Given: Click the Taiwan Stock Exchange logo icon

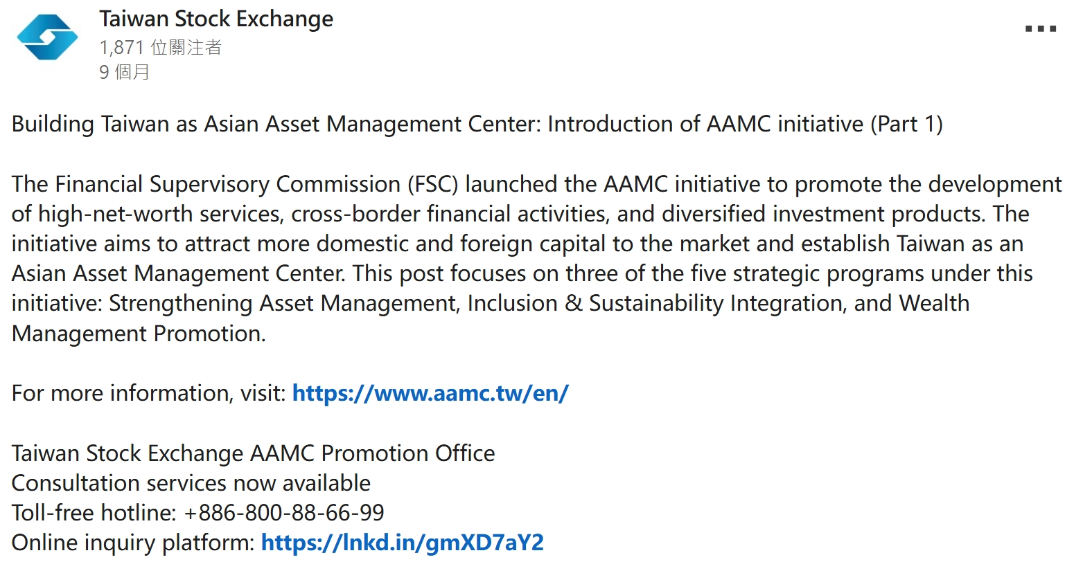Looking at the screenshot, I should [48, 38].
